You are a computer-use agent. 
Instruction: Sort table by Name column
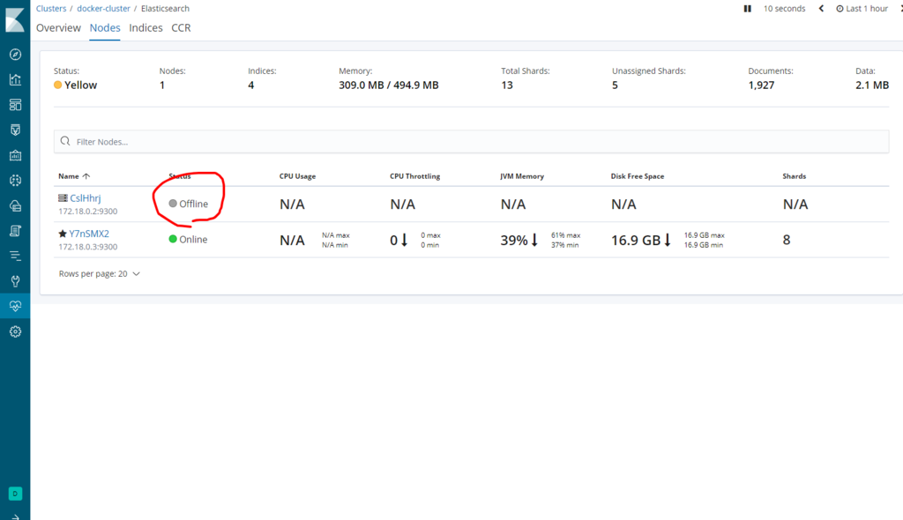(74, 176)
